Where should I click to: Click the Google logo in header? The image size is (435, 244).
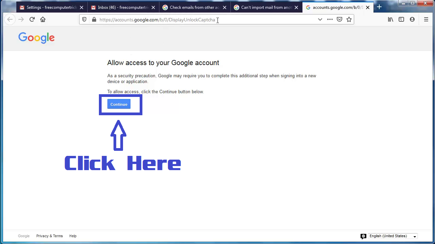[x=36, y=38]
